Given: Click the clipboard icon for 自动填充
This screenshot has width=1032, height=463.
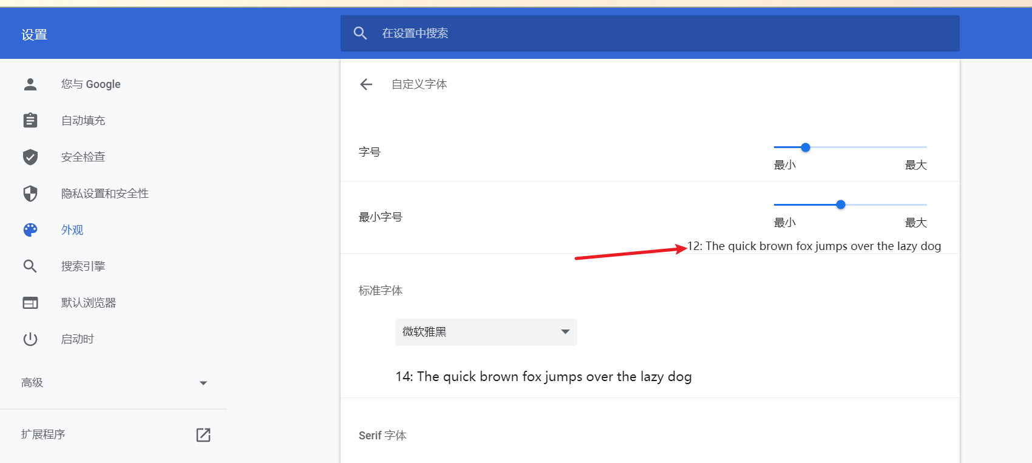Looking at the screenshot, I should point(30,121).
